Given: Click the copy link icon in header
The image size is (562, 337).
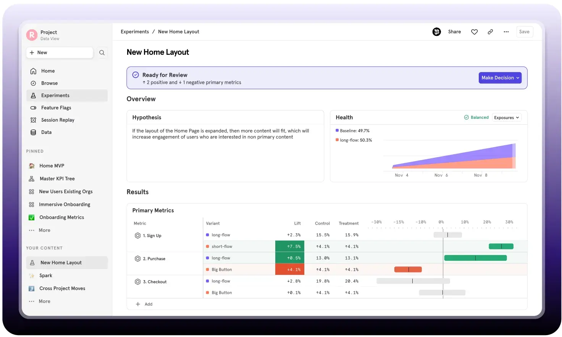Looking at the screenshot, I should (490, 32).
